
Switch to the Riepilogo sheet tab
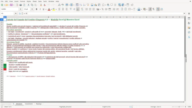point(39,104)
